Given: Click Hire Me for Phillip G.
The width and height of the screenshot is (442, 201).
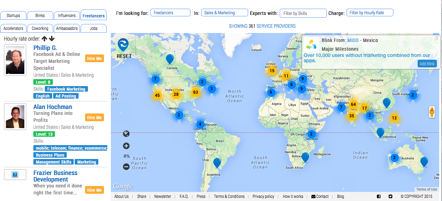Looking at the screenshot, I should tap(94, 59).
